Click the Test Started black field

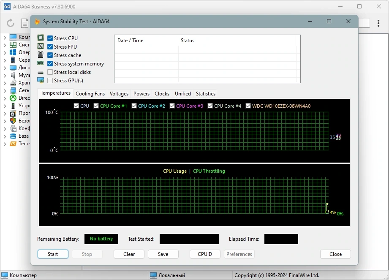[189, 239]
